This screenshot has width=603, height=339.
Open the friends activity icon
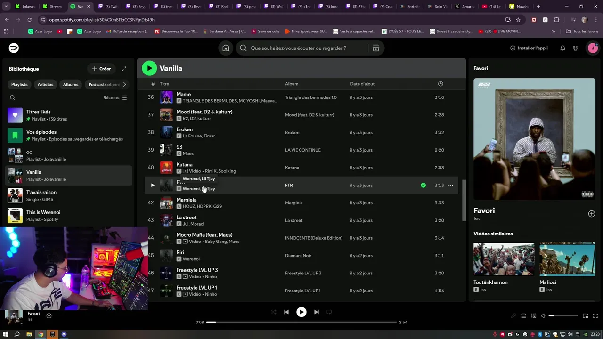(x=575, y=48)
